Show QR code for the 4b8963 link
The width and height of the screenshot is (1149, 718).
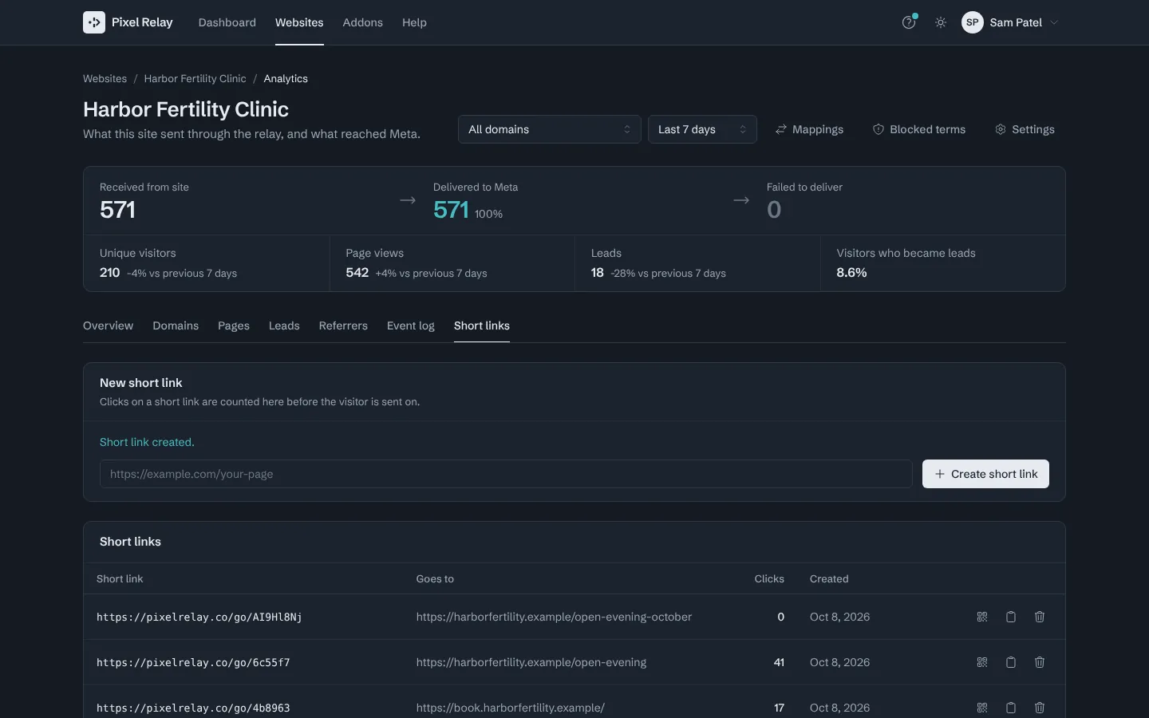click(982, 708)
